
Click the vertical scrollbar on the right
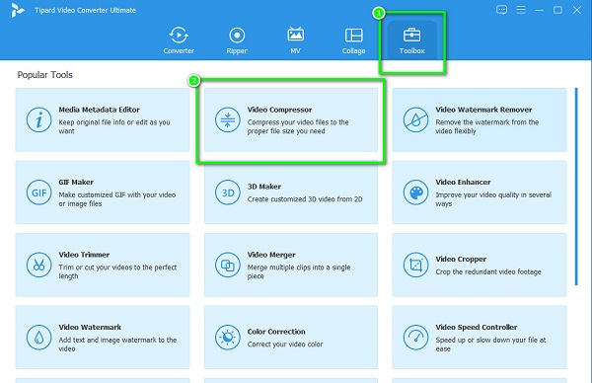(576, 187)
